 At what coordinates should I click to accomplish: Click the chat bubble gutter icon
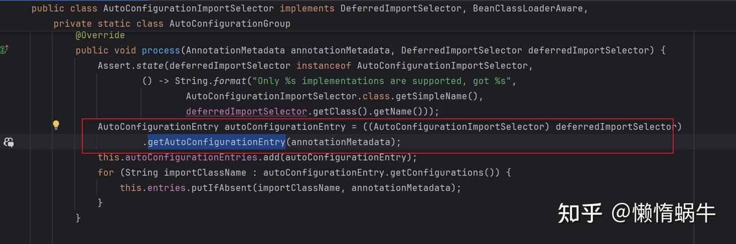click(x=9, y=142)
